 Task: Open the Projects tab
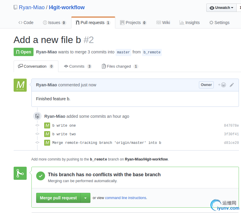[133, 23]
